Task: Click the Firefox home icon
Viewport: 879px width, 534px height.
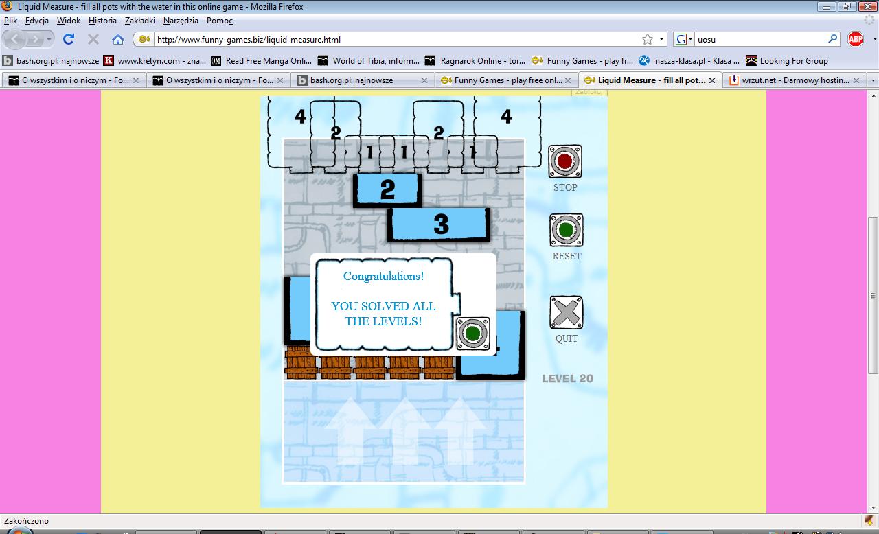Action: (x=117, y=39)
